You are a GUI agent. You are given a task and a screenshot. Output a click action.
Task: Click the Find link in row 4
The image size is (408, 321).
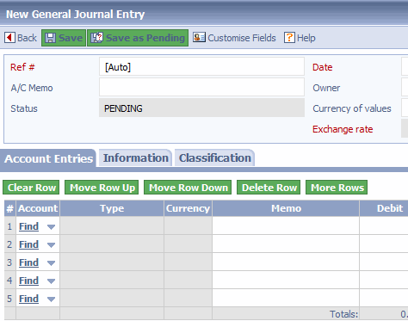tap(28, 281)
